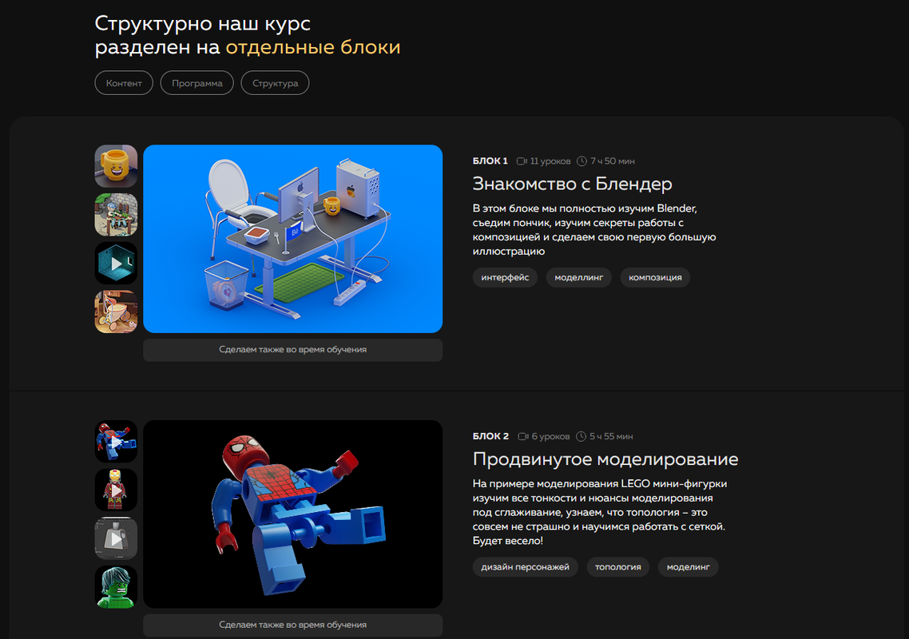Play the Iron Man LEGO figure thumbnail
Image resolution: width=909 pixels, height=639 pixels.
[x=116, y=490]
